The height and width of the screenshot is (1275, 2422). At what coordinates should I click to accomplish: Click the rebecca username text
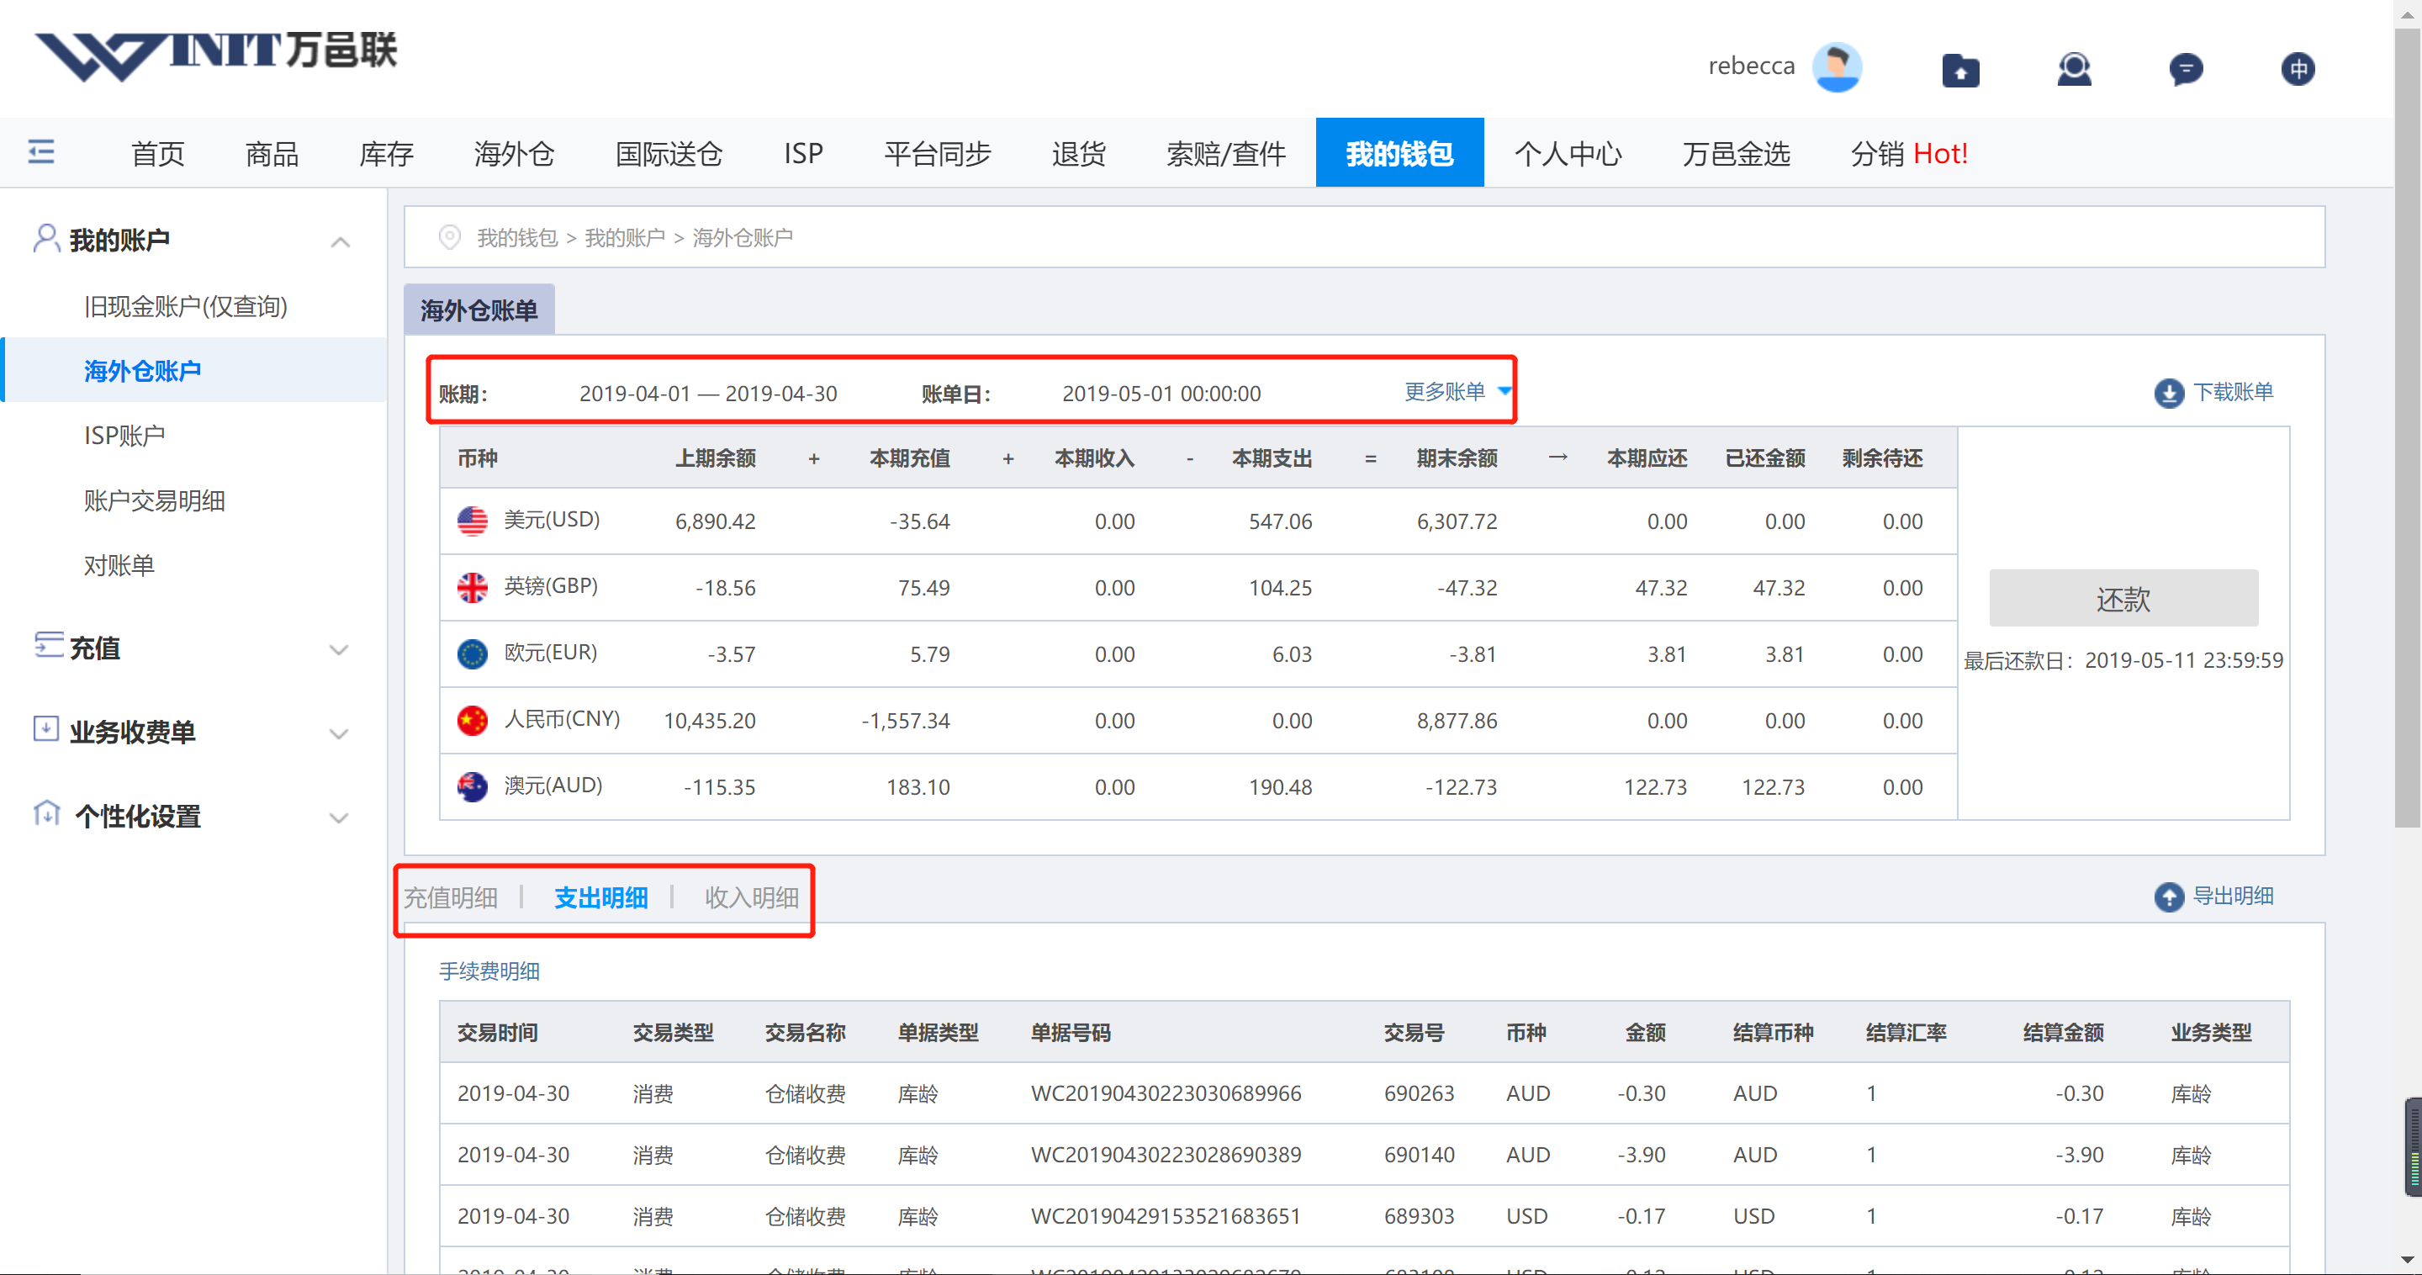pos(1751,66)
